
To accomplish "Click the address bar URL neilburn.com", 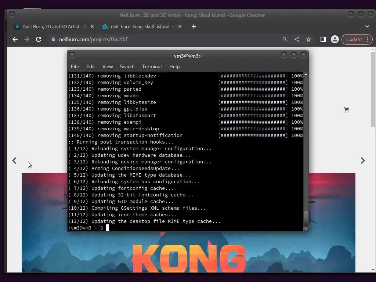I will tap(94, 39).
